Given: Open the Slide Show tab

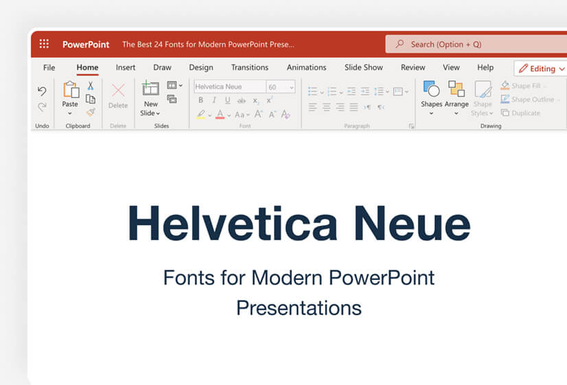Looking at the screenshot, I should point(363,68).
